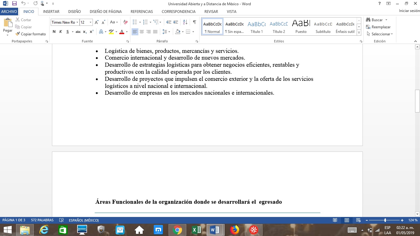Apply bulleted list formatting
Screen dimensions: 420x236
pyautogui.click(x=135, y=22)
